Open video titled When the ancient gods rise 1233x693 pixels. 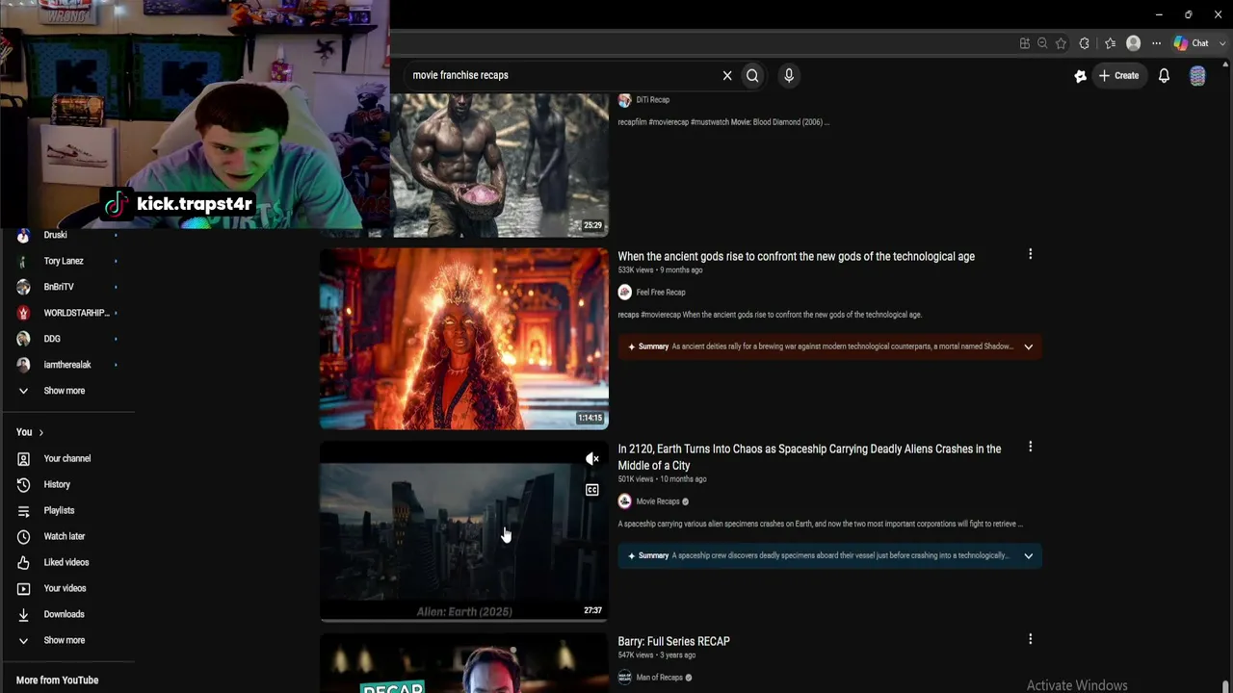point(797,256)
